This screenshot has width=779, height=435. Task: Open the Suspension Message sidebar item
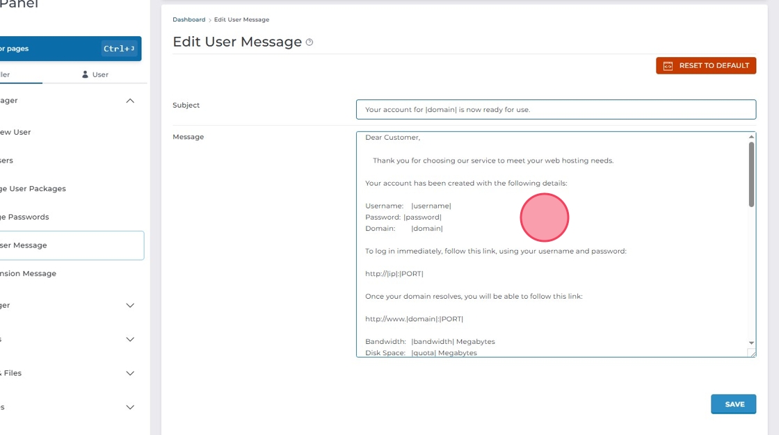29,274
